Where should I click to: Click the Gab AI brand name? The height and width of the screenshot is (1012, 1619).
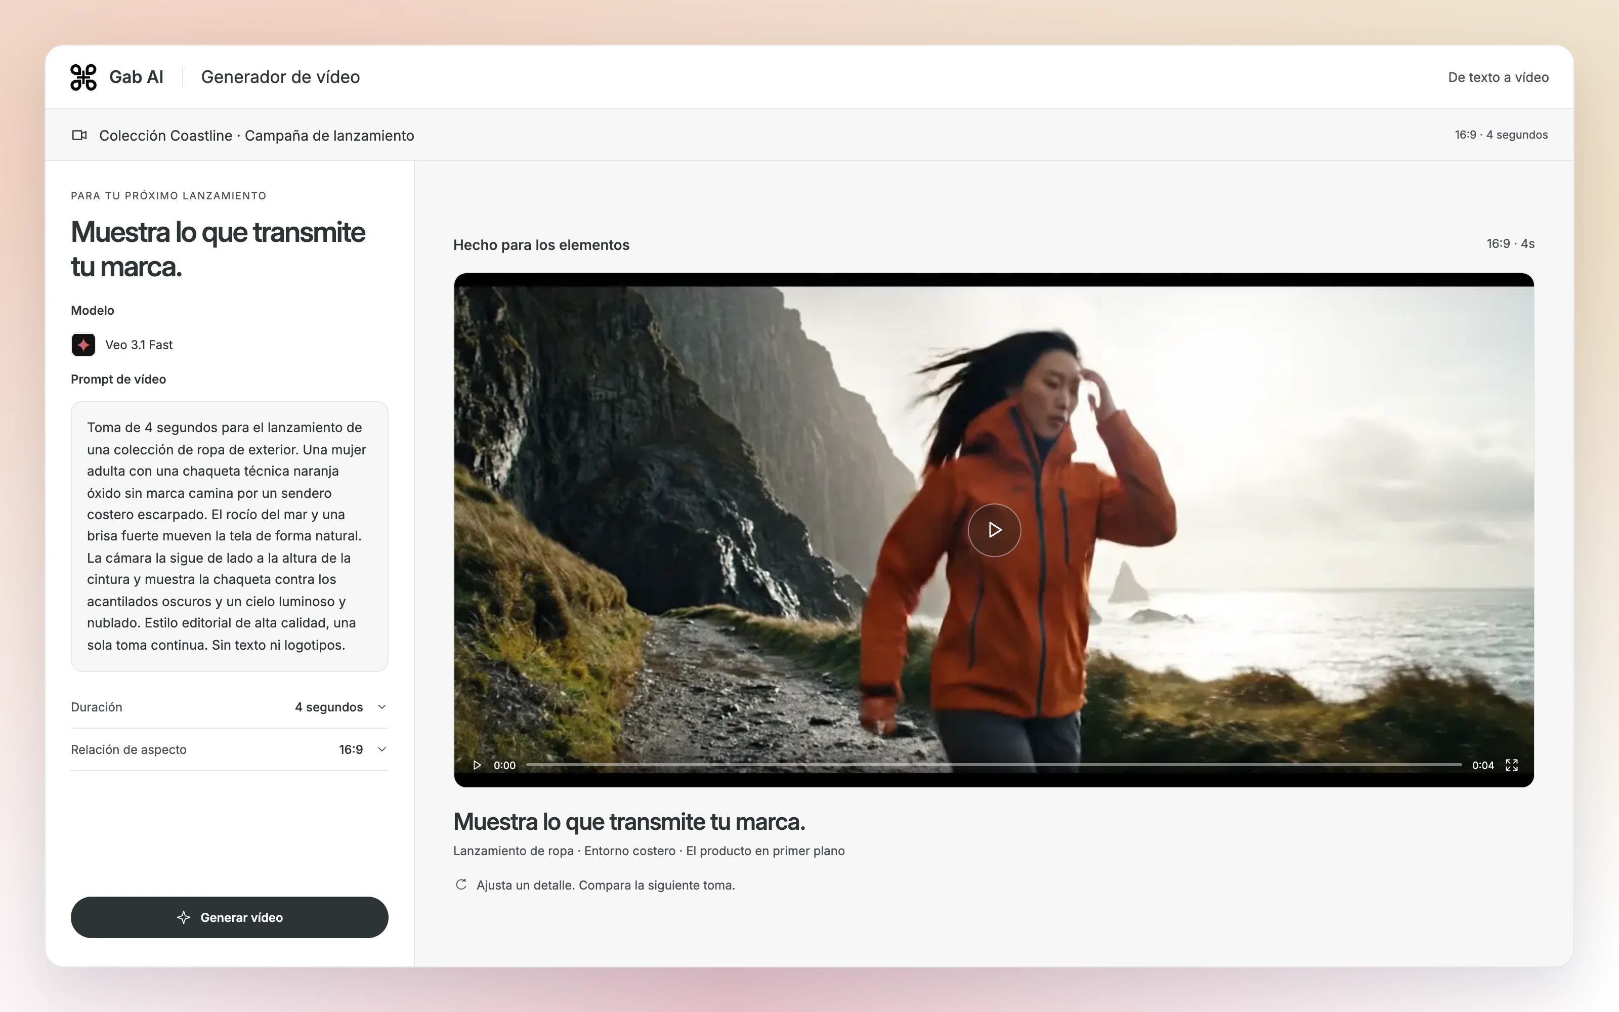pyautogui.click(x=137, y=77)
